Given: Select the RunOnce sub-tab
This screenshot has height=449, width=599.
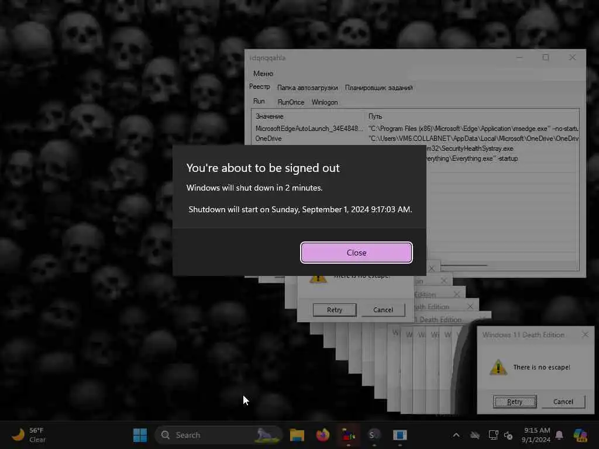Looking at the screenshot, I should pos(291,102).
